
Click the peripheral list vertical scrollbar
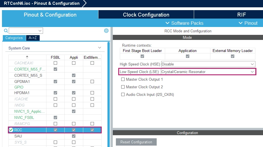pyautogui.click(x=109, y=94)
